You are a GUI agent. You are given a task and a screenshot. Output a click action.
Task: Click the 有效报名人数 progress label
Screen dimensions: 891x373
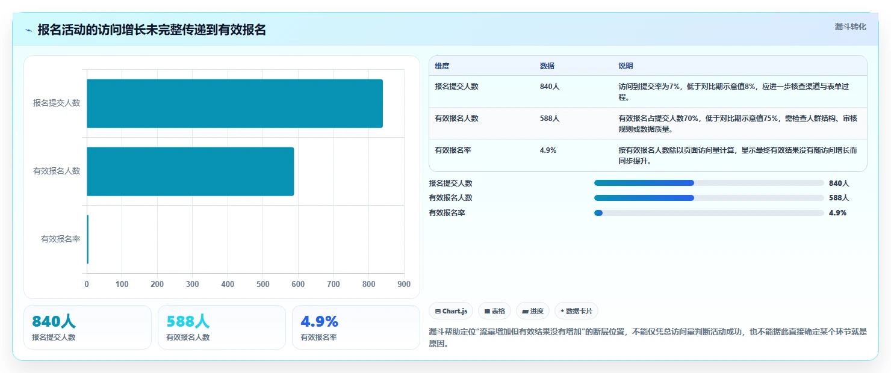tap(450, 198)
